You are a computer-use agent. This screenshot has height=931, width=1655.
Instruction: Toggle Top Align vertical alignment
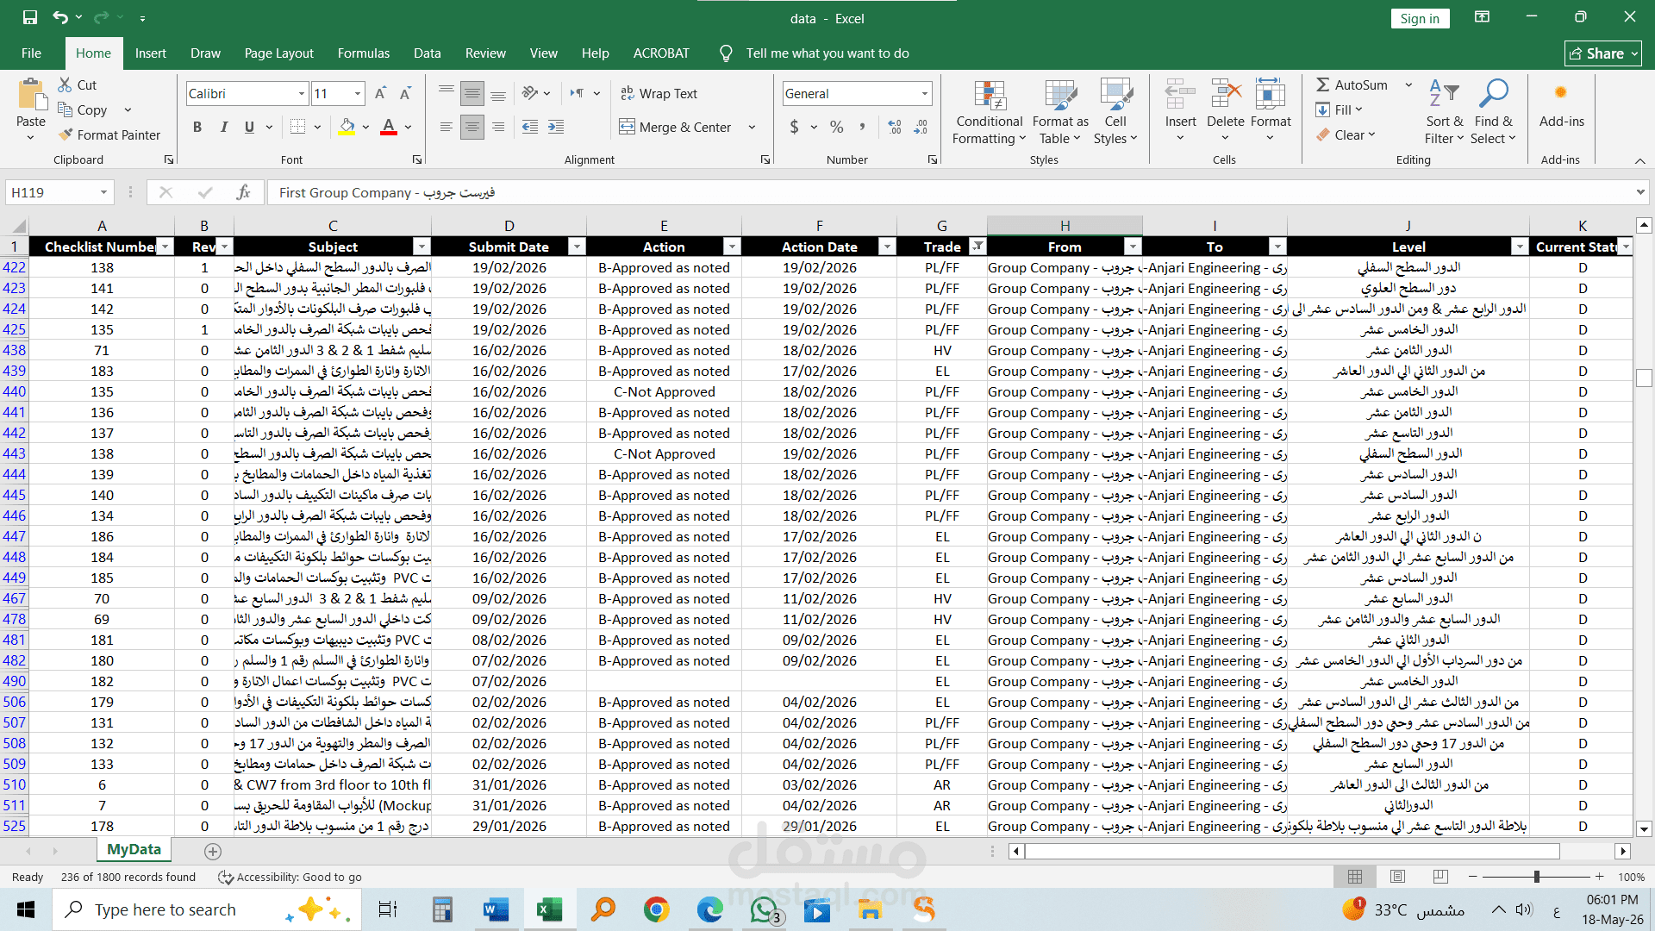446,93
